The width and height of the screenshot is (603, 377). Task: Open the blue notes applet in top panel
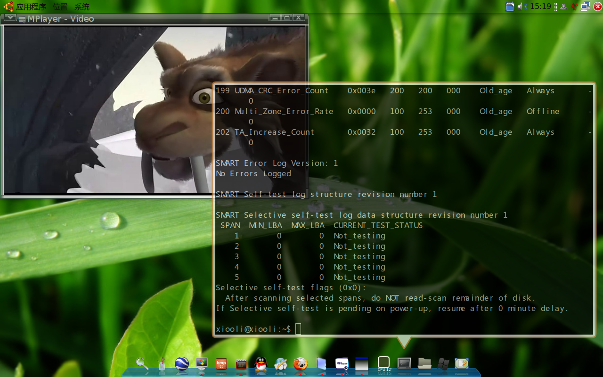click(510, 7)
